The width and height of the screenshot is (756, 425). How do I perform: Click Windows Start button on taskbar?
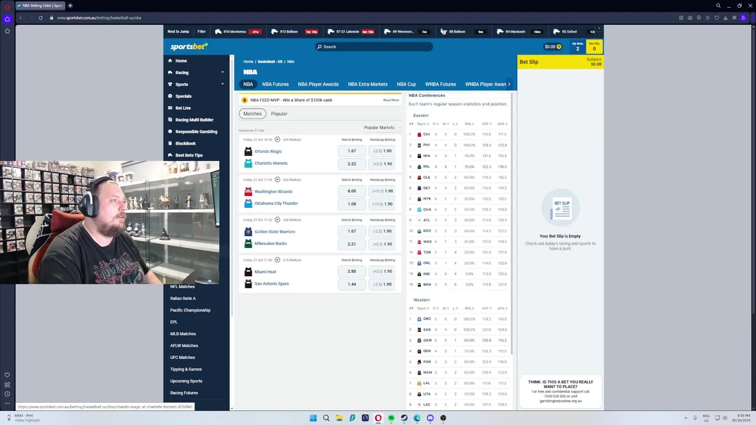pyautogui.click(x=313, y=418)
